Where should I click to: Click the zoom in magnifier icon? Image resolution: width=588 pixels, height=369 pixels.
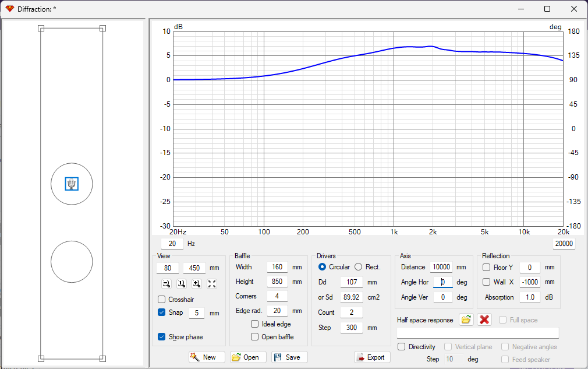tap(197, 284)
